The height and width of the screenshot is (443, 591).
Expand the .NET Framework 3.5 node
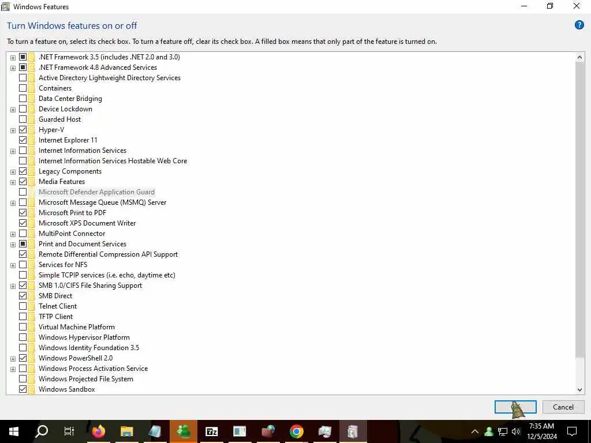(x=13, y=58)
